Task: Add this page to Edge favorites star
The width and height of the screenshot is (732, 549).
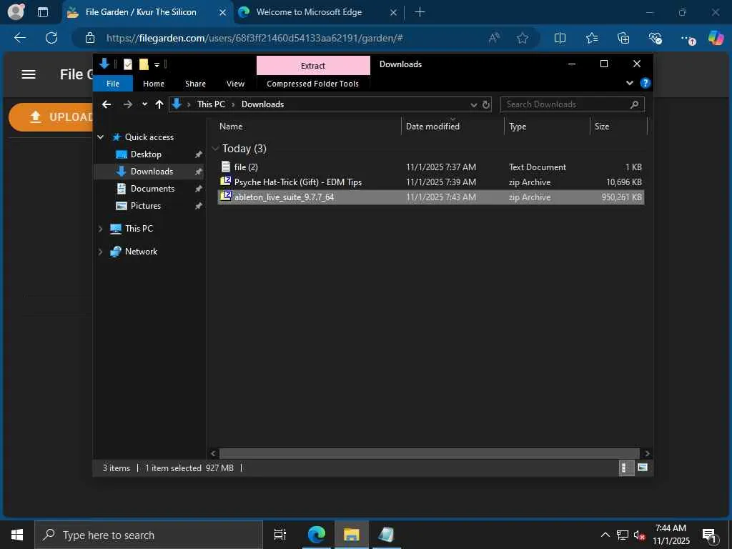Action: click(x=523, y=39)
